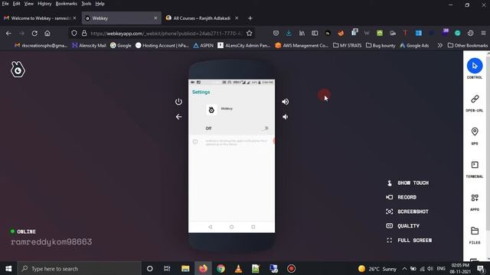490x275 pixels.
Task: Bookmark this page with star icon
Action: click(249, 33)
